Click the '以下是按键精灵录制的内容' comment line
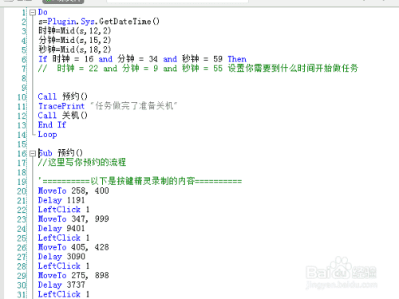 (x=140, y=181)
